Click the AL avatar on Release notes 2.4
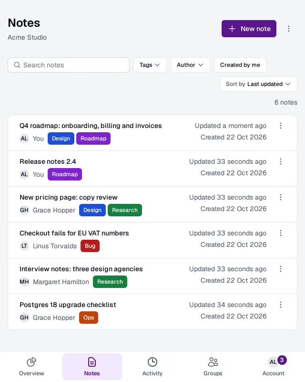This screenshot has height=382, width=305. tap(24, 174)
